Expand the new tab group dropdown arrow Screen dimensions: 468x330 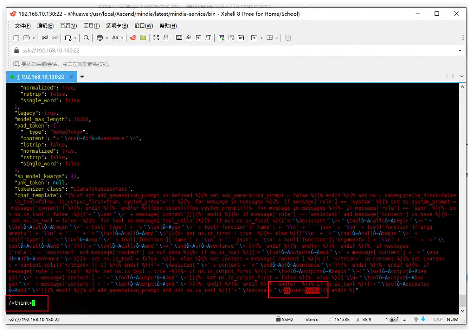[261, 38]
